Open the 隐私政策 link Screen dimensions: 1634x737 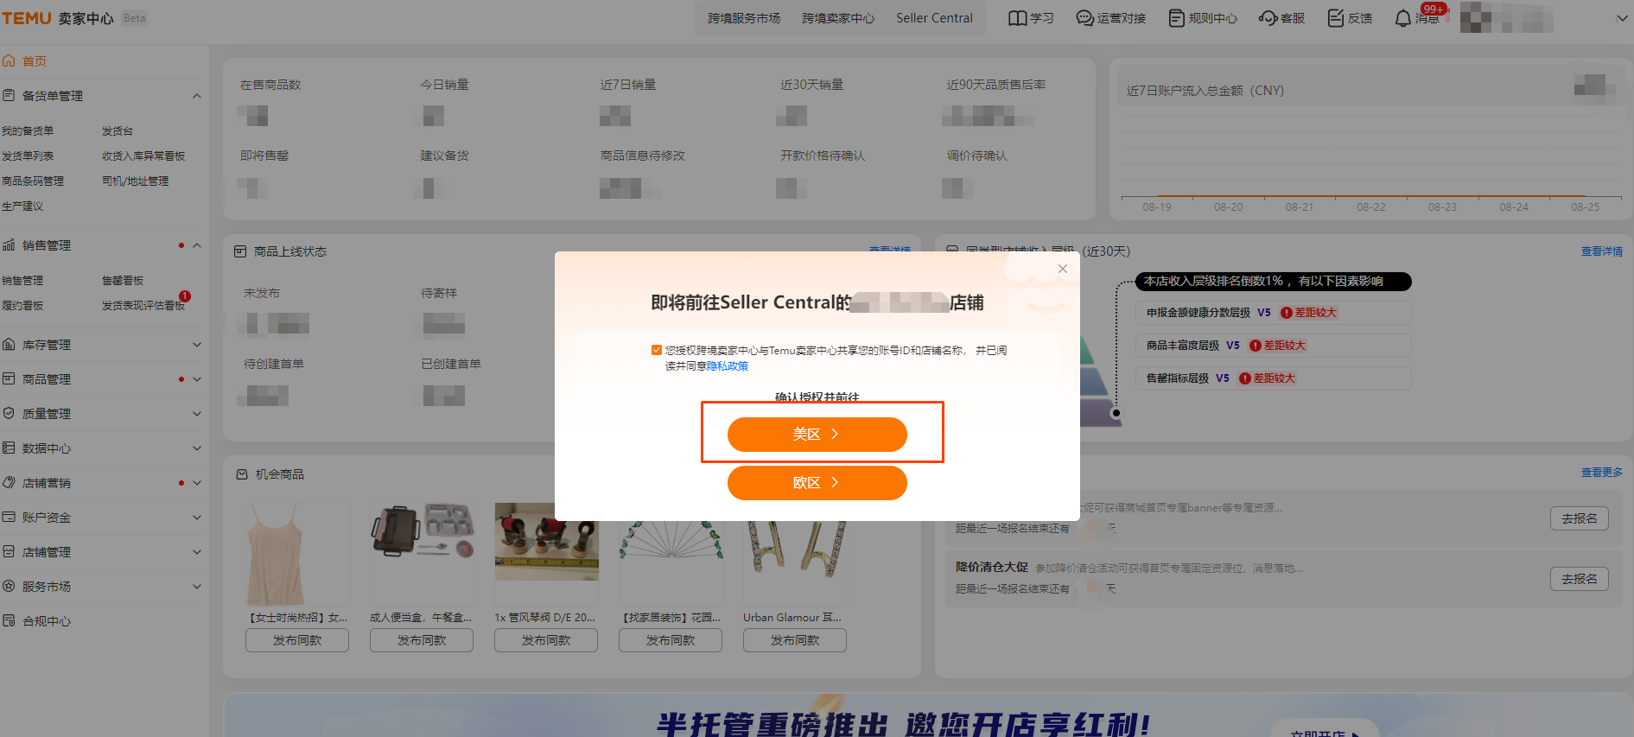[728, 366]
